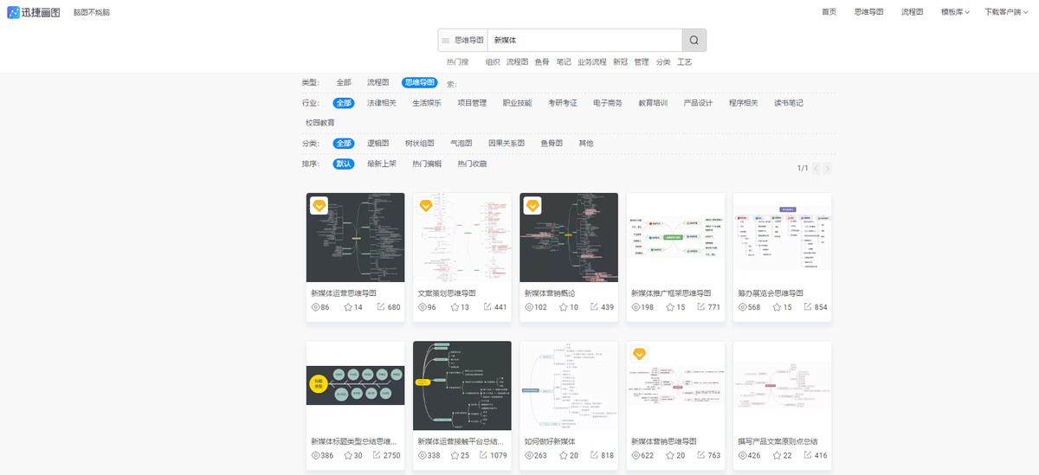Select the highlighted 思维导图 type filter pill
1039x475 pixels.
point(420,82)
